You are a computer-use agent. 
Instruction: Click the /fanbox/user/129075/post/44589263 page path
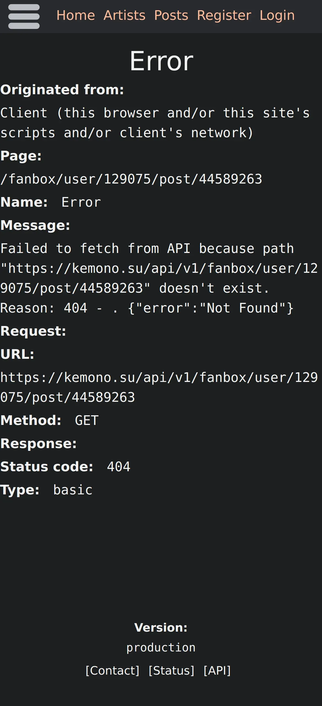coord(131,179)
